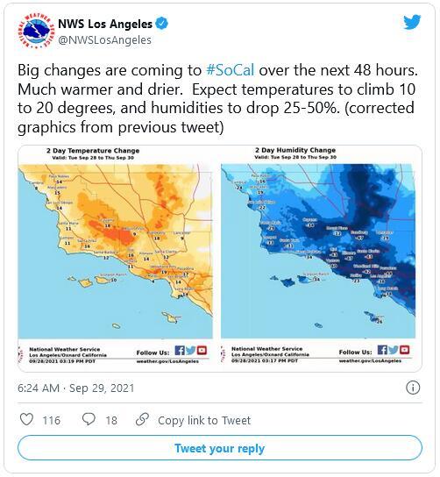This screenshot has height=477, width=440.
Task: Open the #SoCal hashtag link
Action: pos(231,70)
